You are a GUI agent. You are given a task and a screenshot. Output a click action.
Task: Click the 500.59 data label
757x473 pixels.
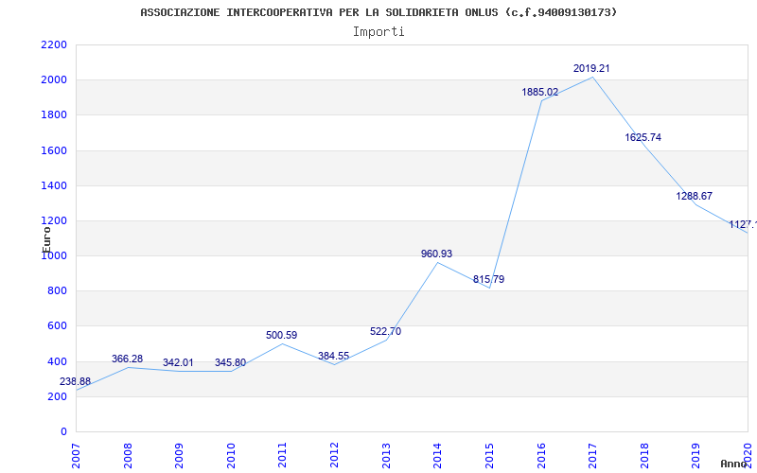pyautogui.click(x=281, y=335)
